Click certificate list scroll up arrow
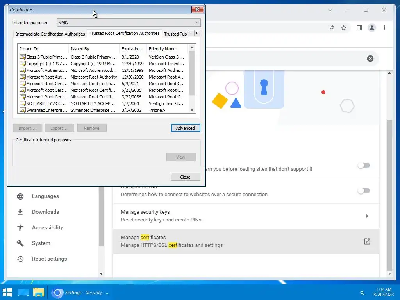 coord(192,48)
